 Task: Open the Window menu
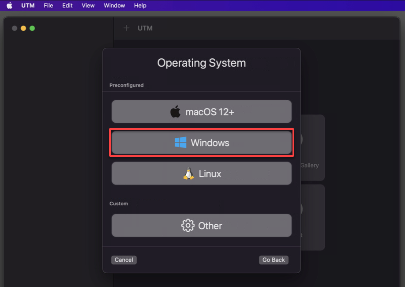click(114, 5)
